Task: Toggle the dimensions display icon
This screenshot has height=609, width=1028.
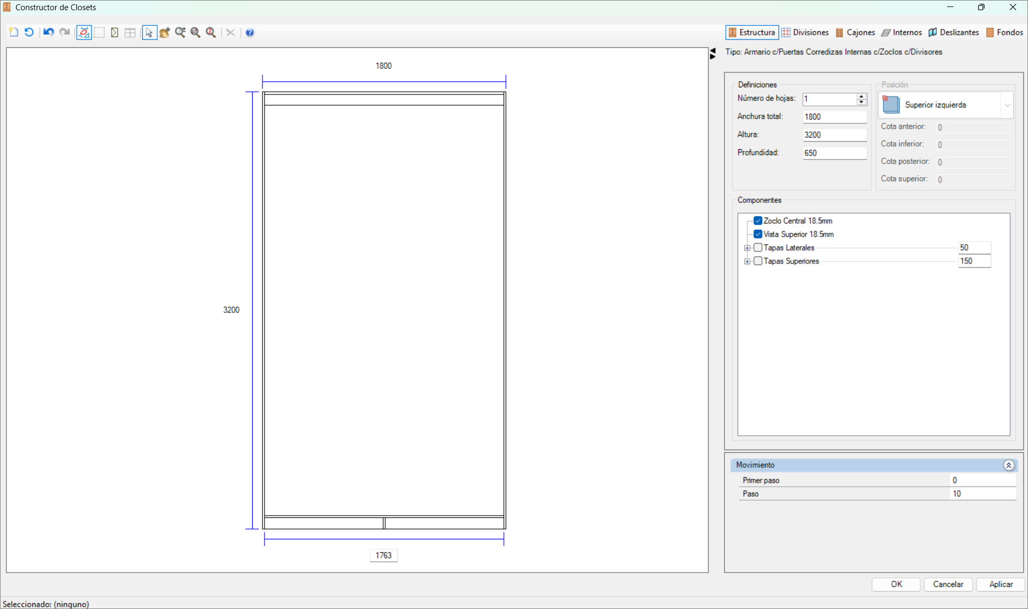Action: pos(84,32)
